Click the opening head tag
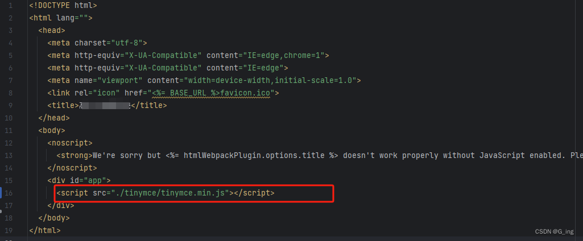The height and width of the screenshot is (241, 583). 52,31
